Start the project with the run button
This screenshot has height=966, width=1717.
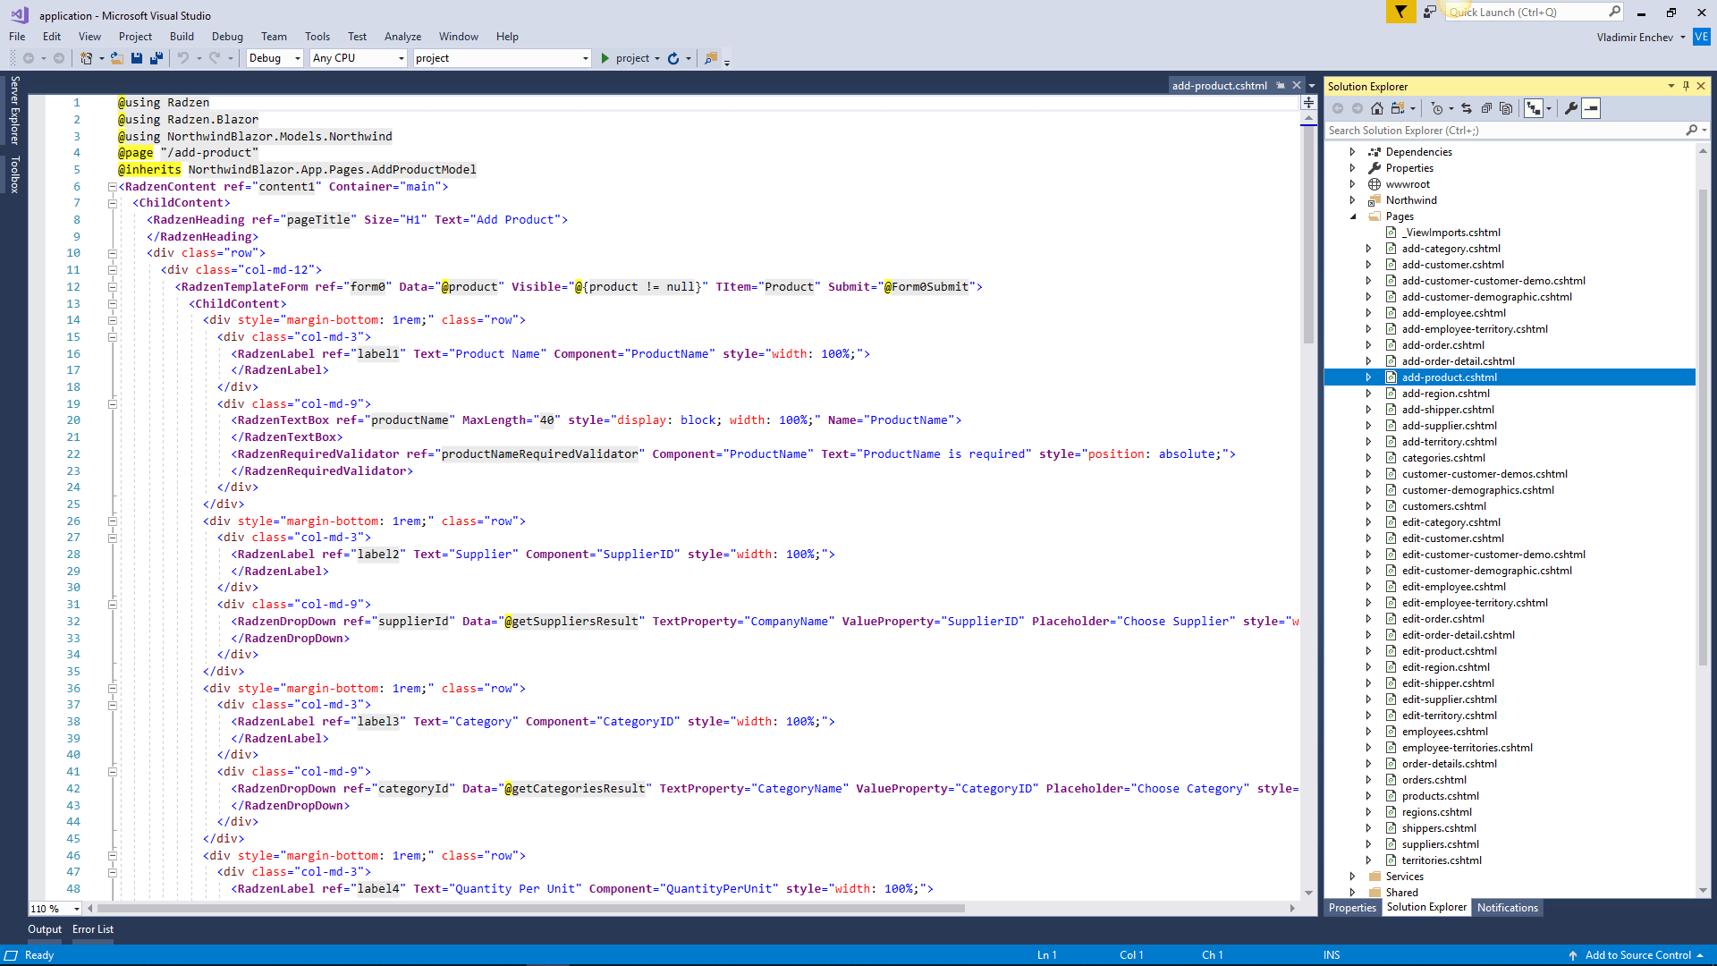tap(631, 58)
